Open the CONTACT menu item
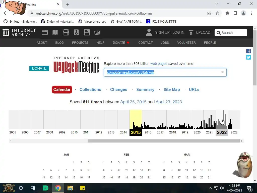 [146, 43]
